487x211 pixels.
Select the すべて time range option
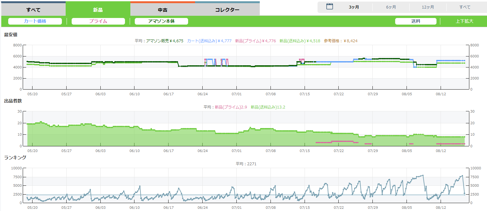pos(465,7)
